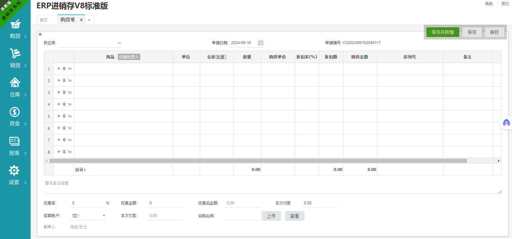The width and height of the screenshot is (512, 239).
Task: Open the 资金 funds module icon
Action: point(14,112)
